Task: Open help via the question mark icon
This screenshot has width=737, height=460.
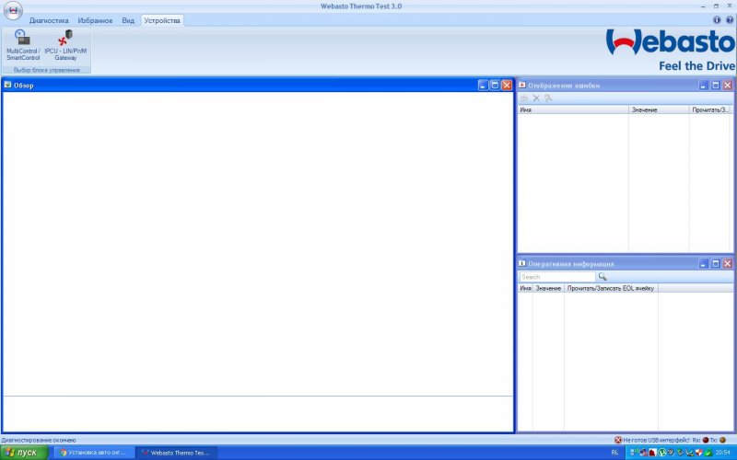Action: 729,19
